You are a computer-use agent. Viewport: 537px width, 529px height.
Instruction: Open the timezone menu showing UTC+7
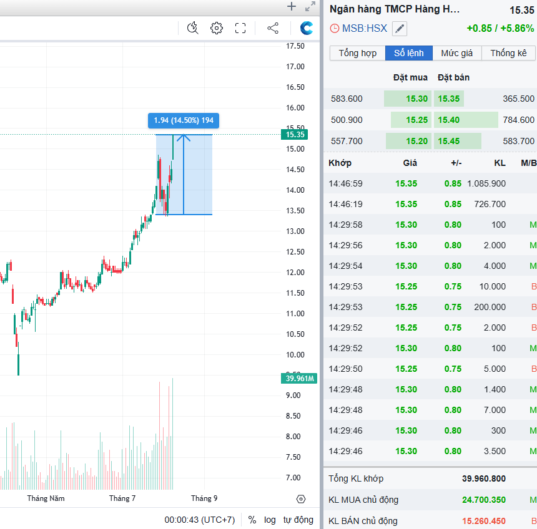point(200,520)
